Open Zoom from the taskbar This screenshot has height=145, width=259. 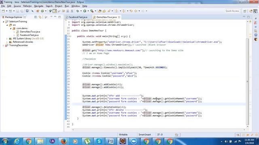click(134, 141)
